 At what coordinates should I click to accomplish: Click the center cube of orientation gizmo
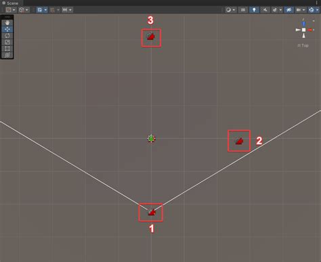pos(304,30)
